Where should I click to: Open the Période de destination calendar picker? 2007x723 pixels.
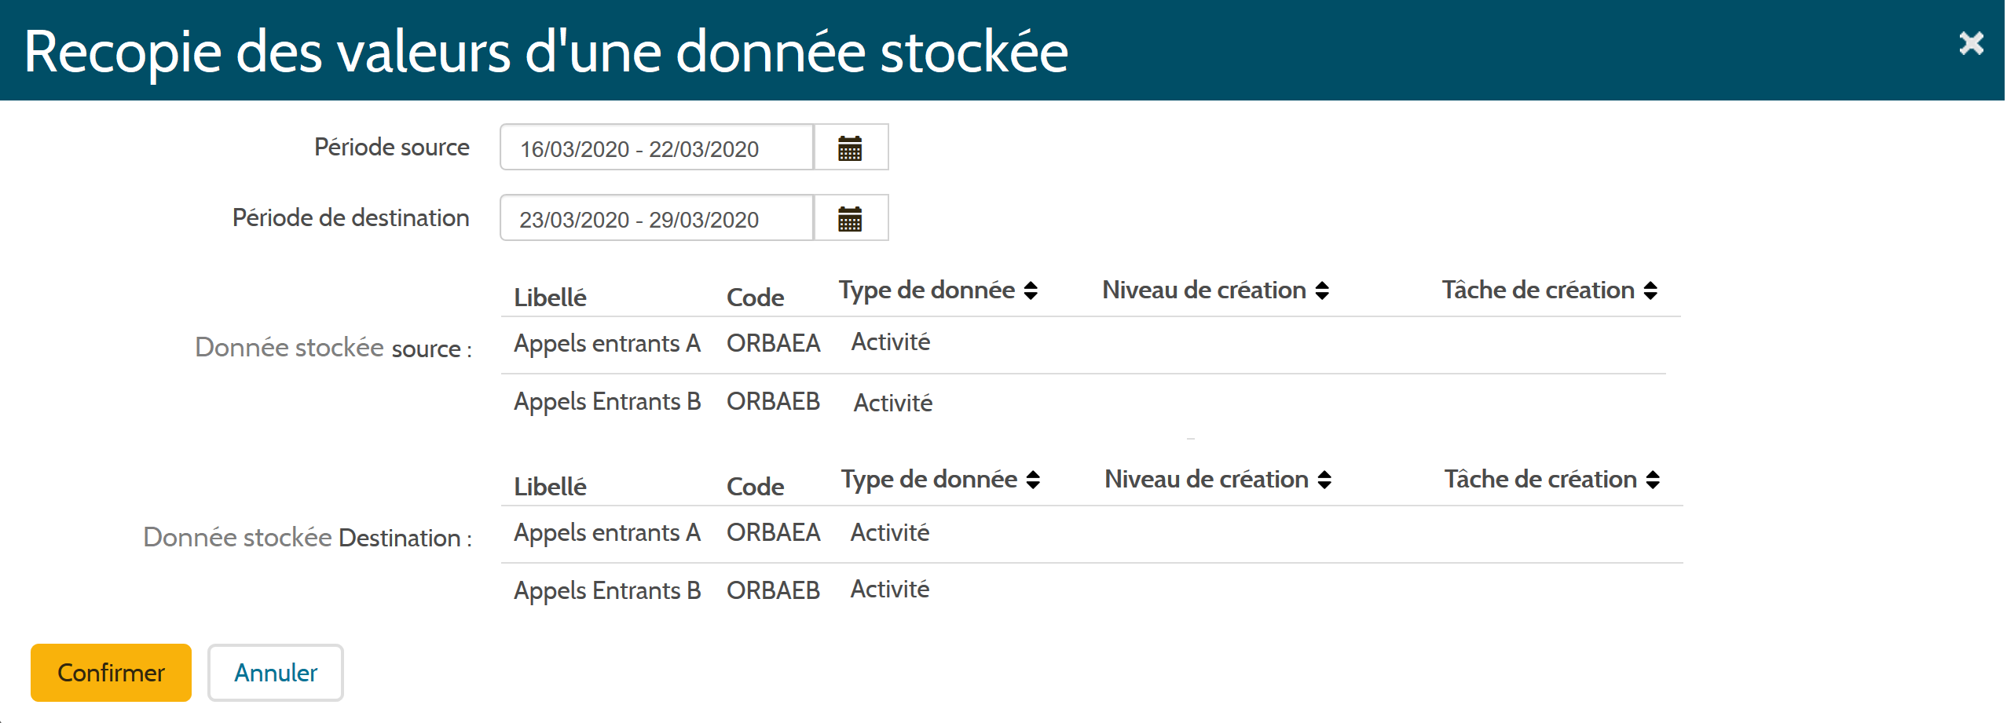[x=850, y=218]
